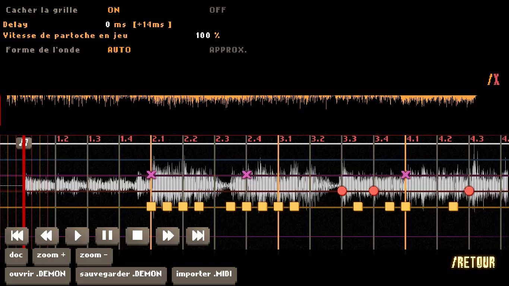Select the yellow square note at beat 4.1
Viewport: 509px width, 286px height.
click(x=406, y=207)
